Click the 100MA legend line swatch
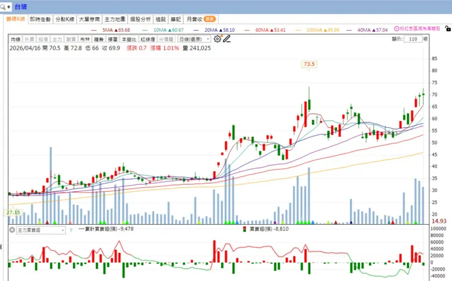Viewport: 452px width, 281px height. click(x=298, y=30)
